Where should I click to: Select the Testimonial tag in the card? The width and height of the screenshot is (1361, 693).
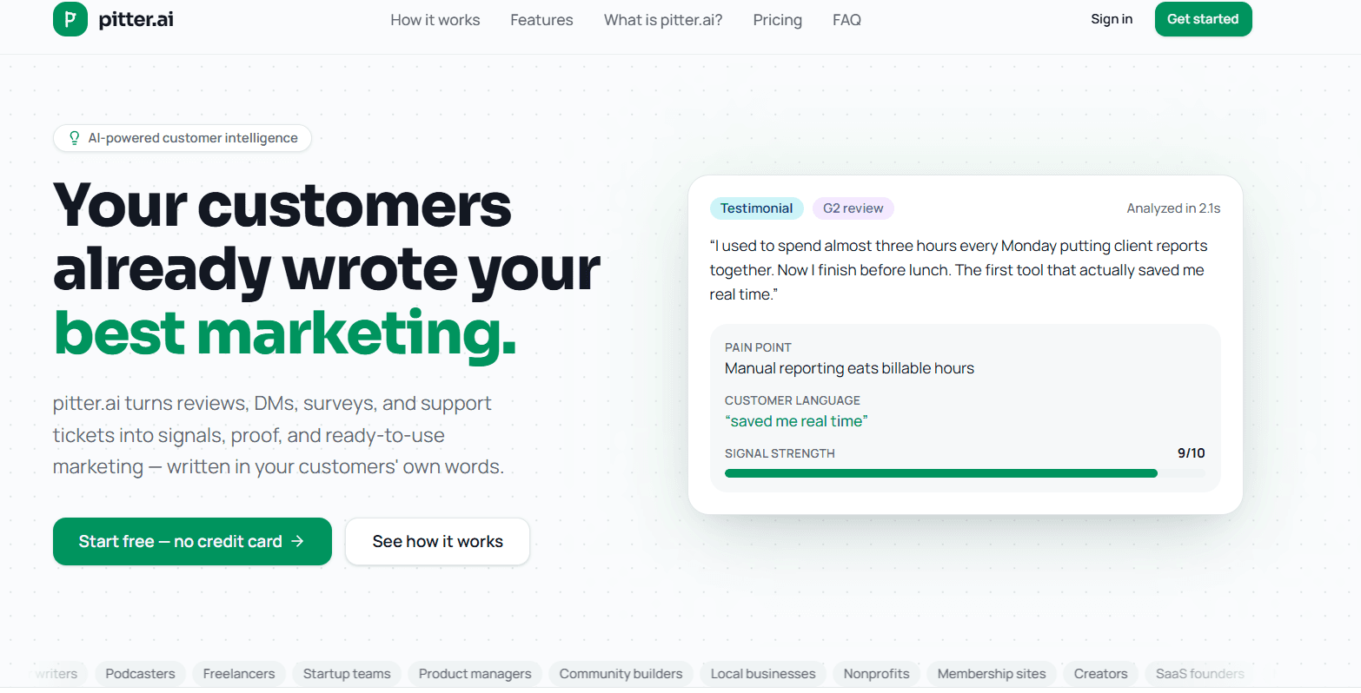[x=756, y=208]
